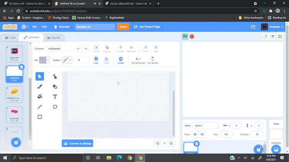Switch to small stage layout
This screenshot has height=162, width=289.
point(265,36)
